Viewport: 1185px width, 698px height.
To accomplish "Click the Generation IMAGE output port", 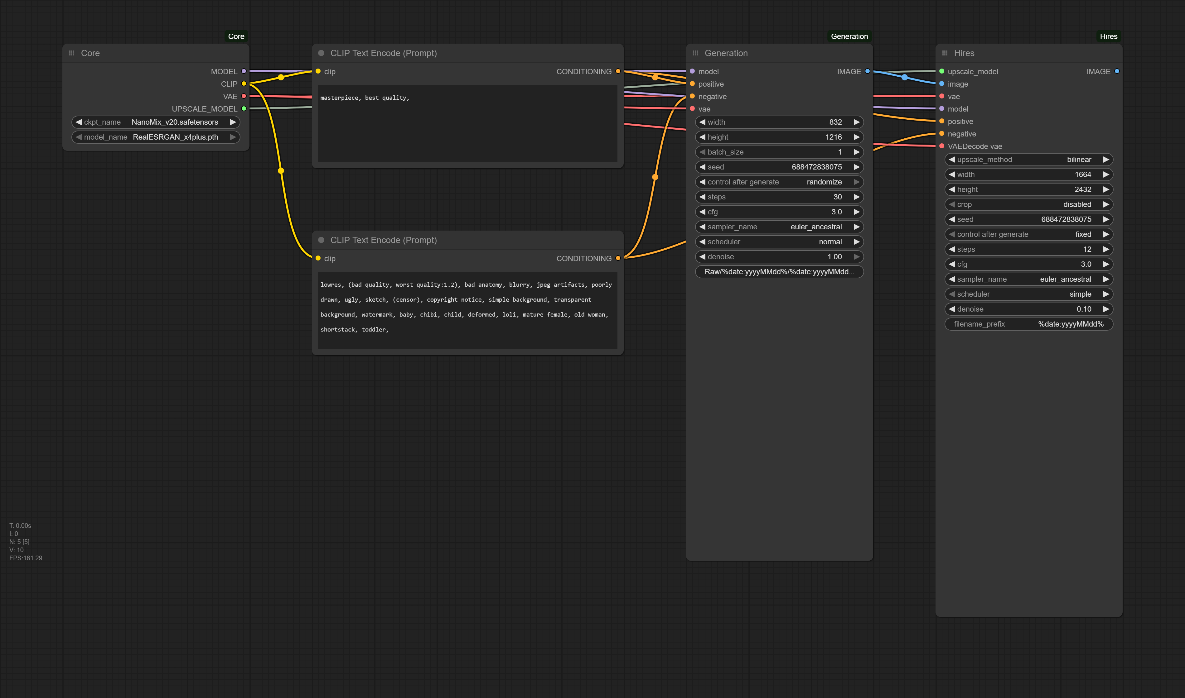I will click(867, 71).
